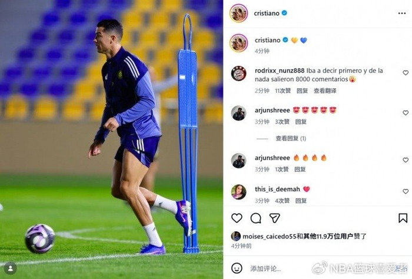Like the post with the heart icon
The height and width of the screenshot is (279, 412).
click(237, 218)
